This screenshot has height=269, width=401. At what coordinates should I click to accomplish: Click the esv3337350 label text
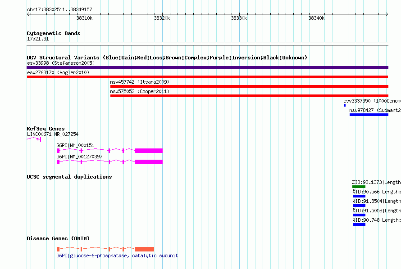click(372, 101)
